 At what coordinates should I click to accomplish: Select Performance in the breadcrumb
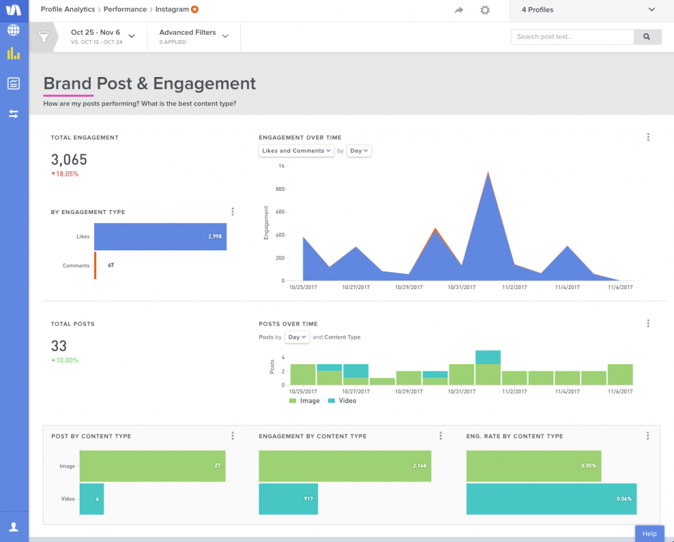[x=124, y=10]
